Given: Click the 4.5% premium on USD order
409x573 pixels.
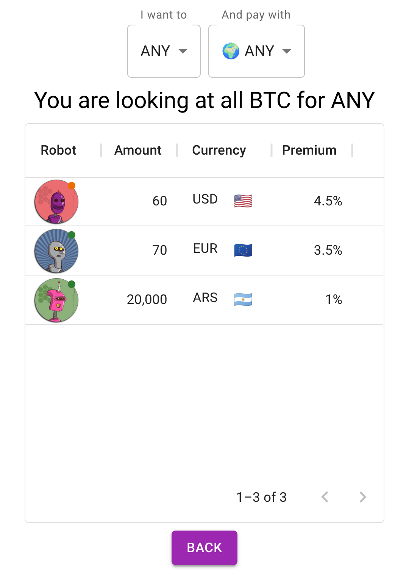Looking at the screenshot, I should pos(328,201).
